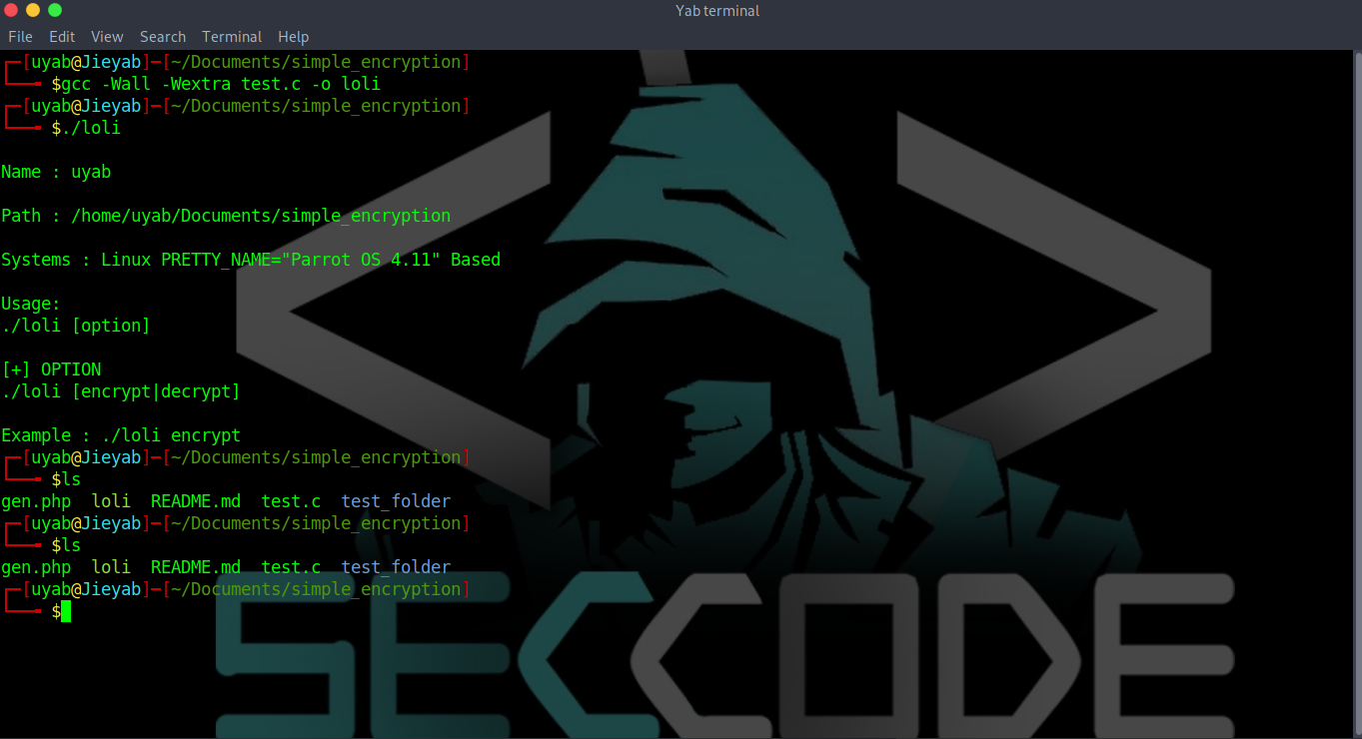Click the 'gcc -Wall -Wextra test.c -o loli' command

(x=221, y=84)
